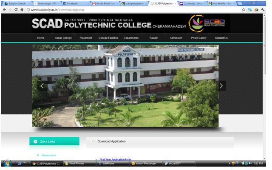The image size is (272, 170).
Task: Open the wrench settings menu
Action: pyautogui.click(x=263, y=10)
